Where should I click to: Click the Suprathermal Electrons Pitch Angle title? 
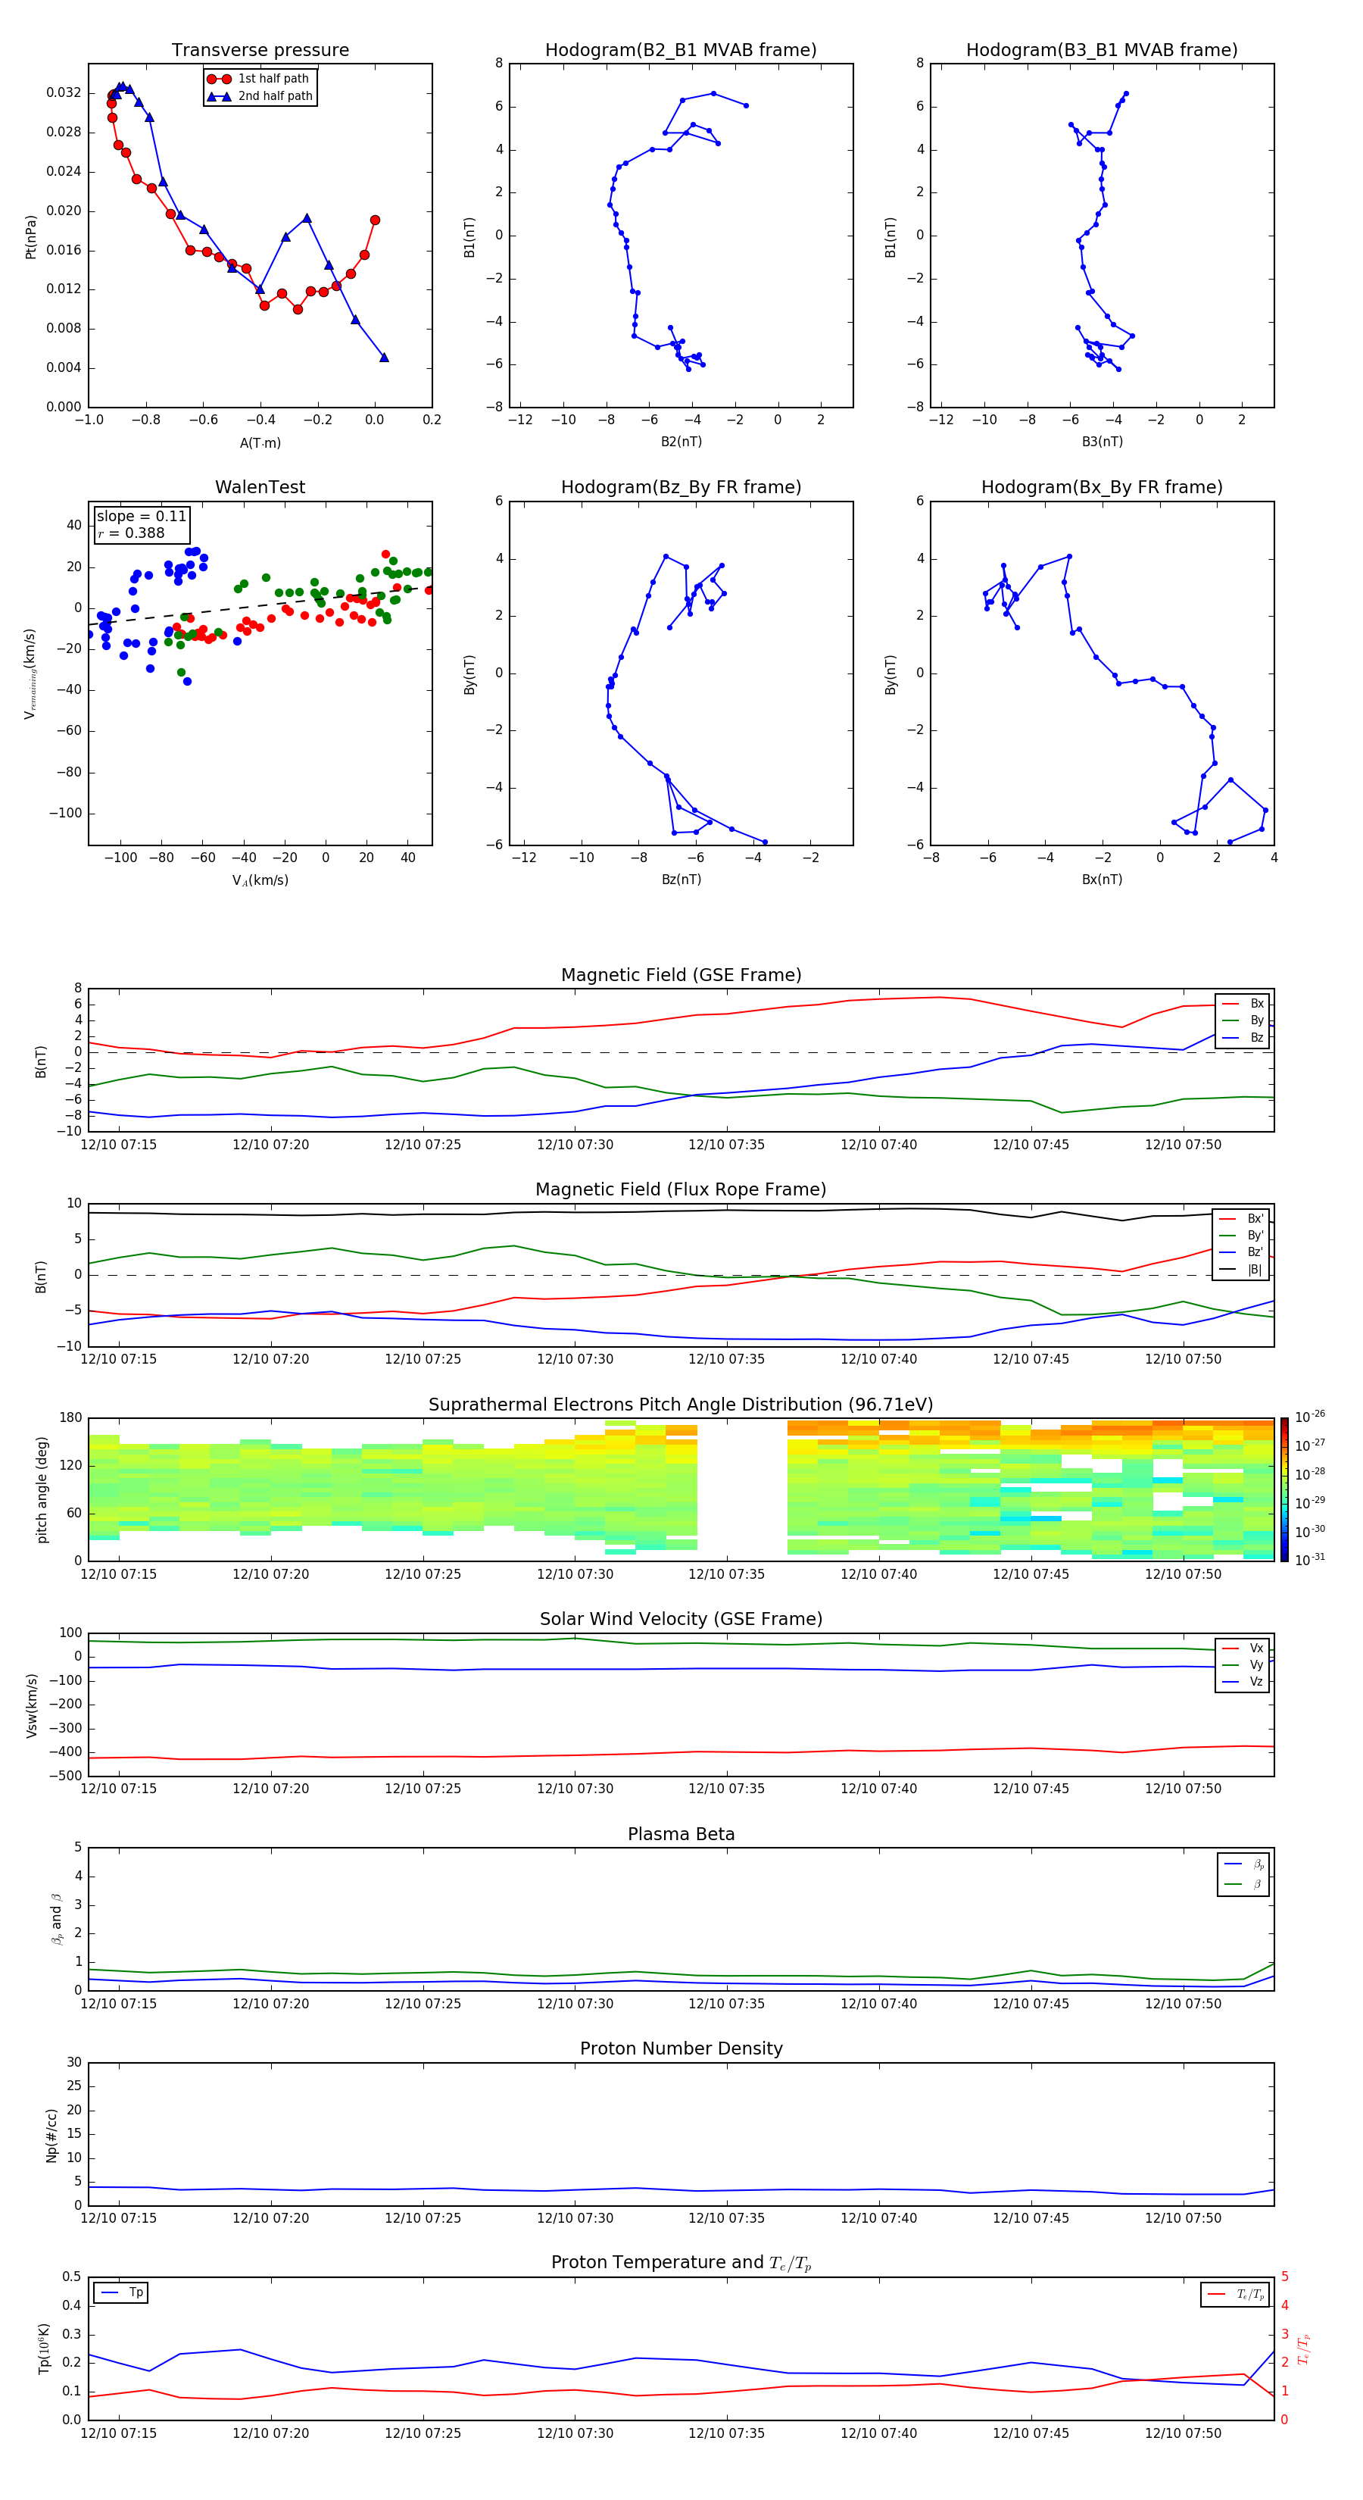tap(681, 1405)
